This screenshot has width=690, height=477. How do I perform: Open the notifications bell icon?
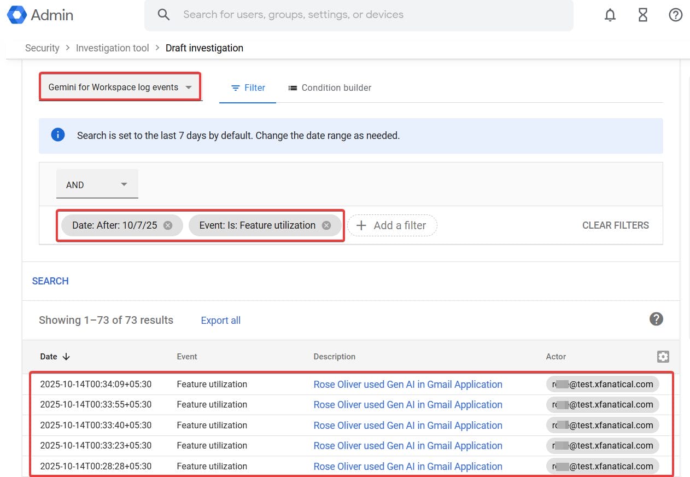pos(610,15)
